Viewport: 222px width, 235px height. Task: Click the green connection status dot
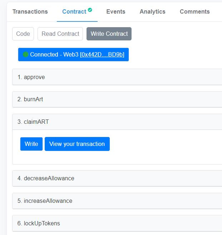[26, 54]
